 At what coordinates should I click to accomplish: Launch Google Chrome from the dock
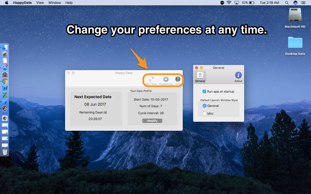point(5,81)
